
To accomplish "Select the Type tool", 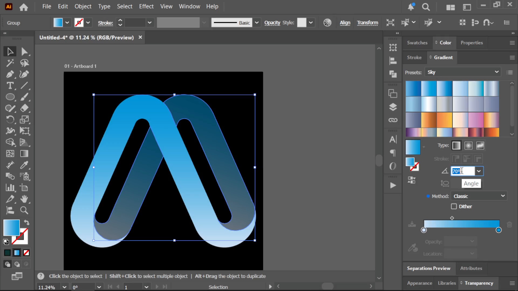I will click(x=10, y=86).
